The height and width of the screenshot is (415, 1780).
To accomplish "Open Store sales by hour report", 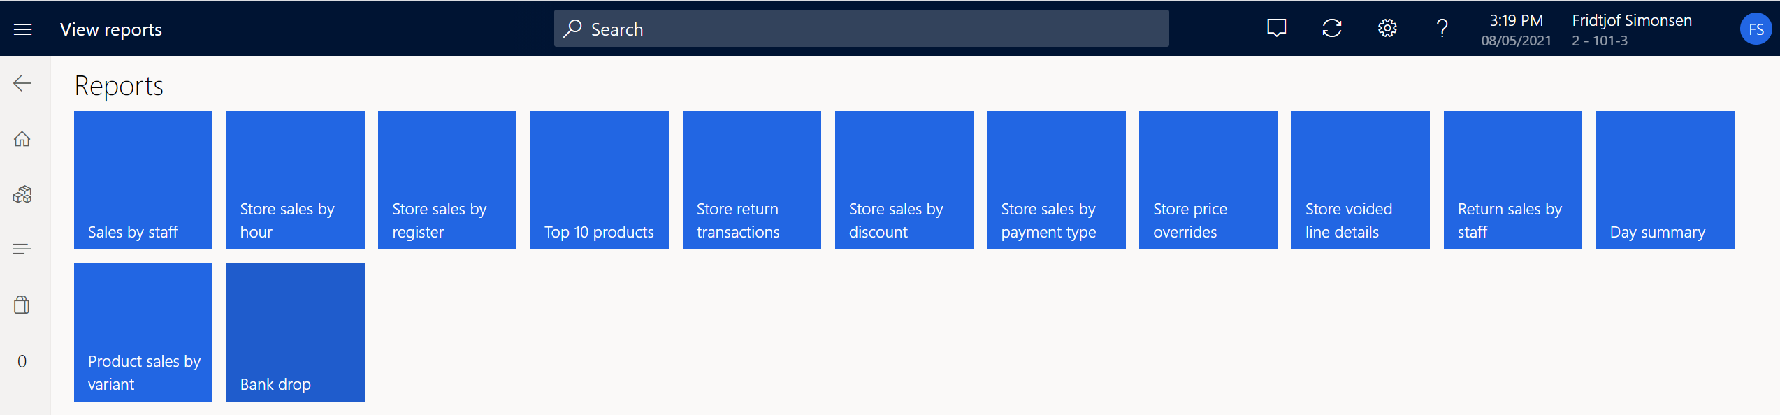I will click(x=296, y=180).
